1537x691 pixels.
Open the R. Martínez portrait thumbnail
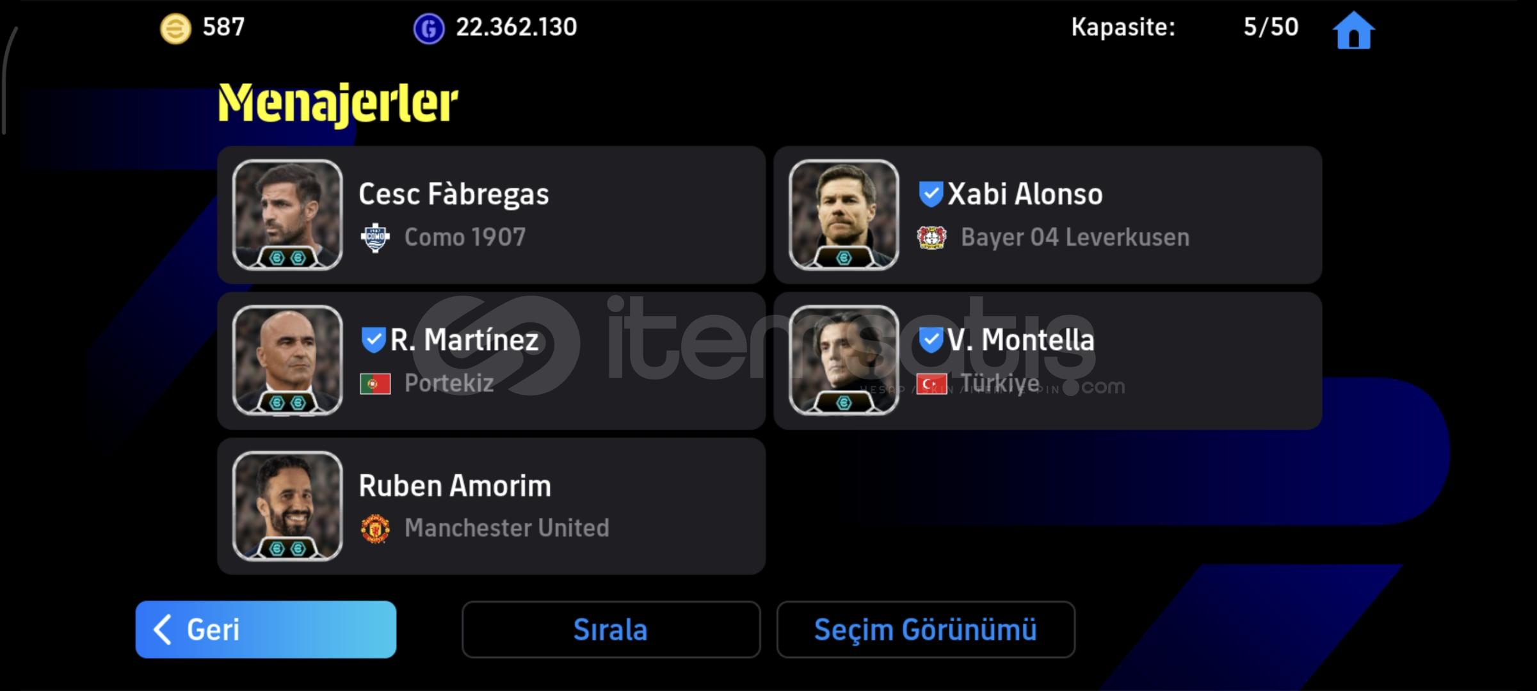click(287, 360)
